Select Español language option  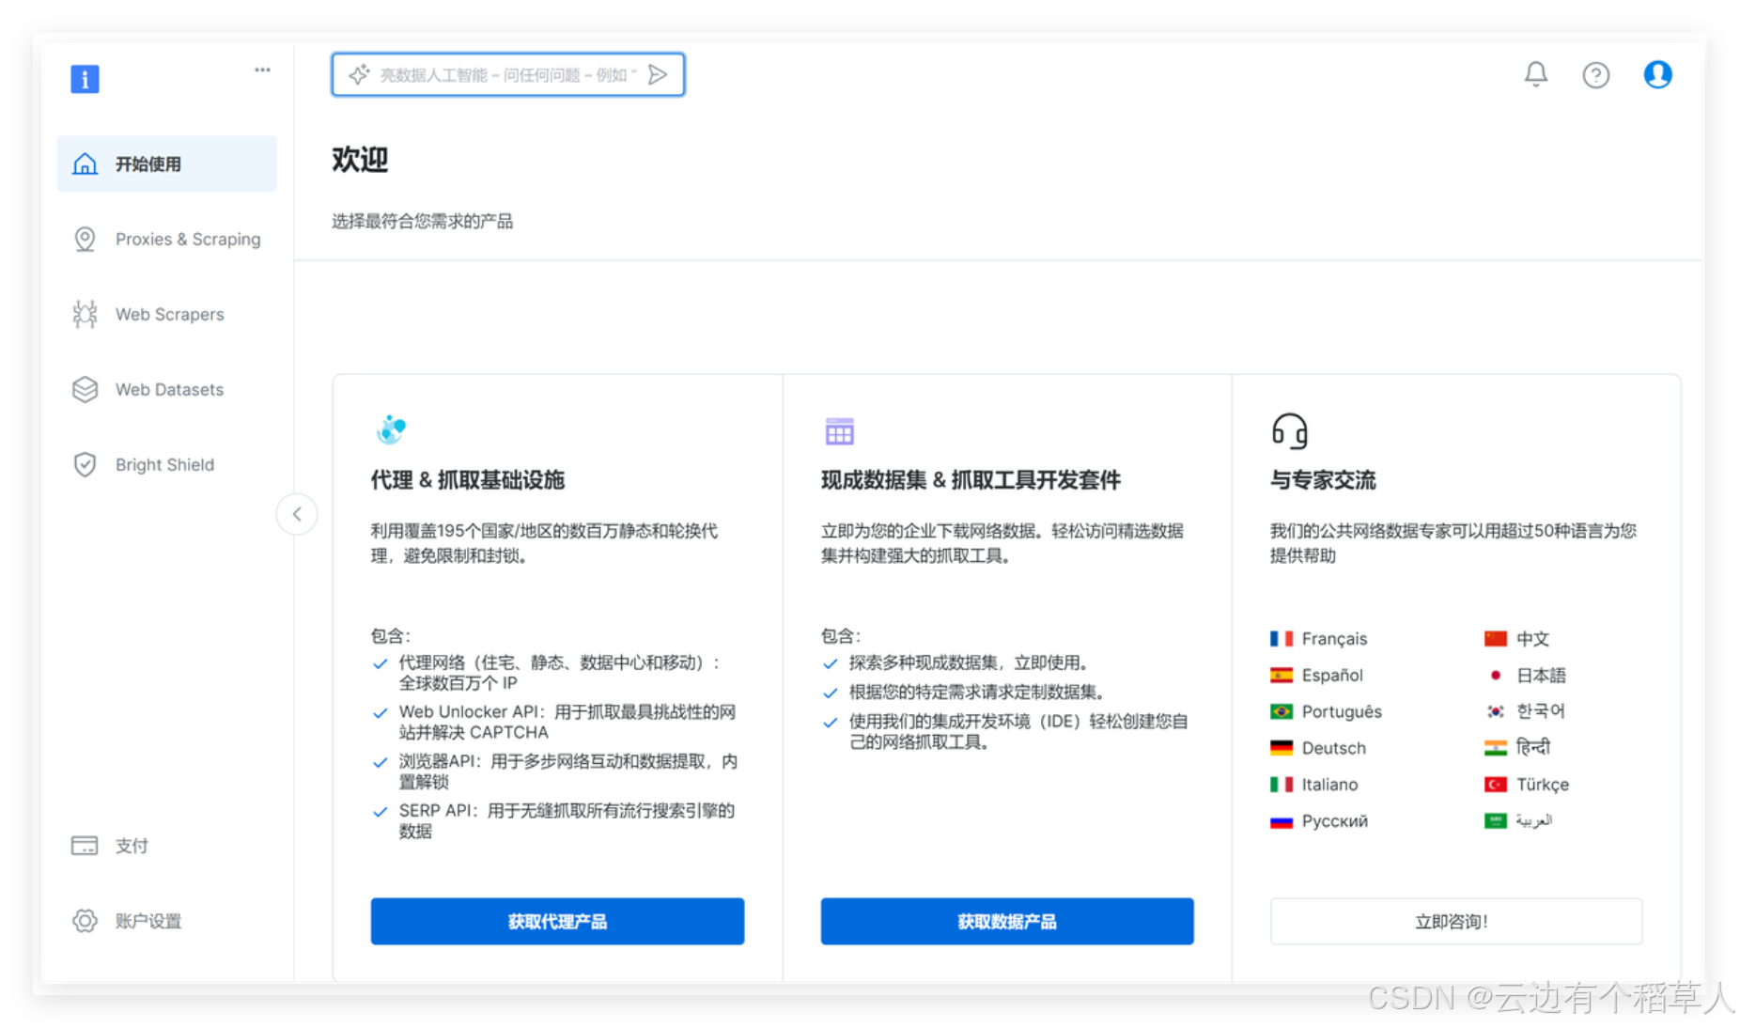1316,675
